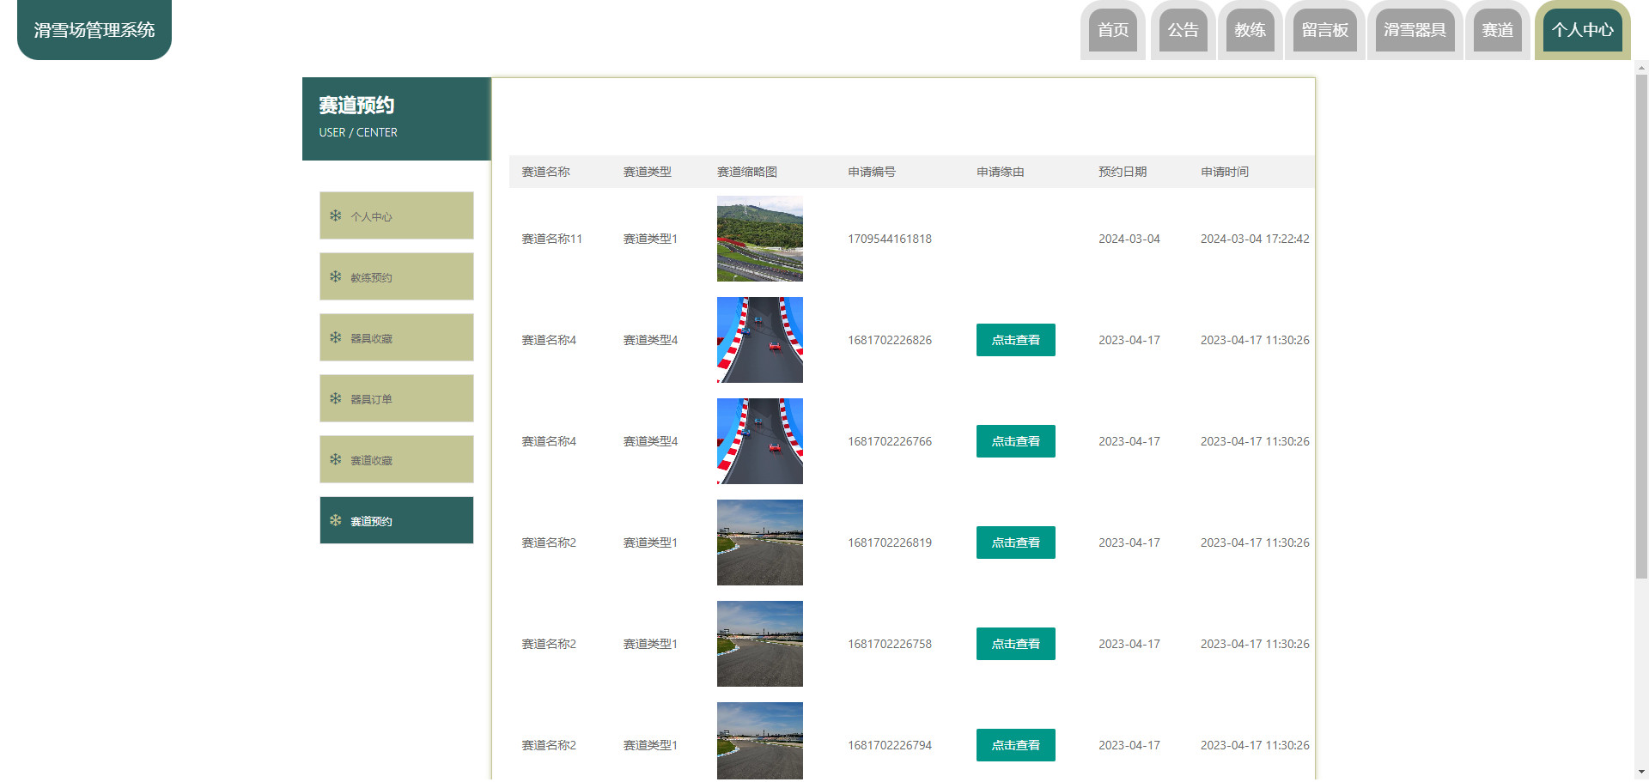Click snowflake icon beside 器具收藏 sidebar item

click(335, 337)
